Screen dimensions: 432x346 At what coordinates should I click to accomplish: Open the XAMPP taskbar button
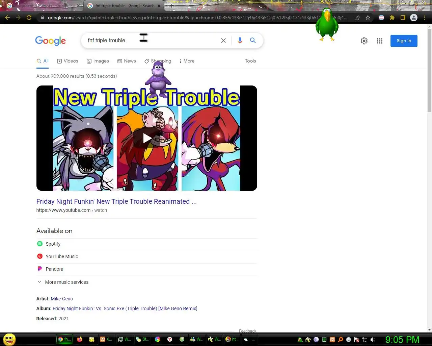pos(106,339)
